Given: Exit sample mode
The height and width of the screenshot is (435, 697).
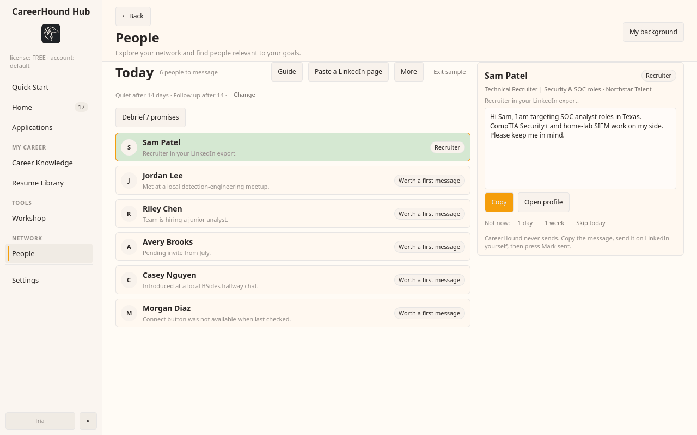Looking at the screenshot, I should [450, 72].
